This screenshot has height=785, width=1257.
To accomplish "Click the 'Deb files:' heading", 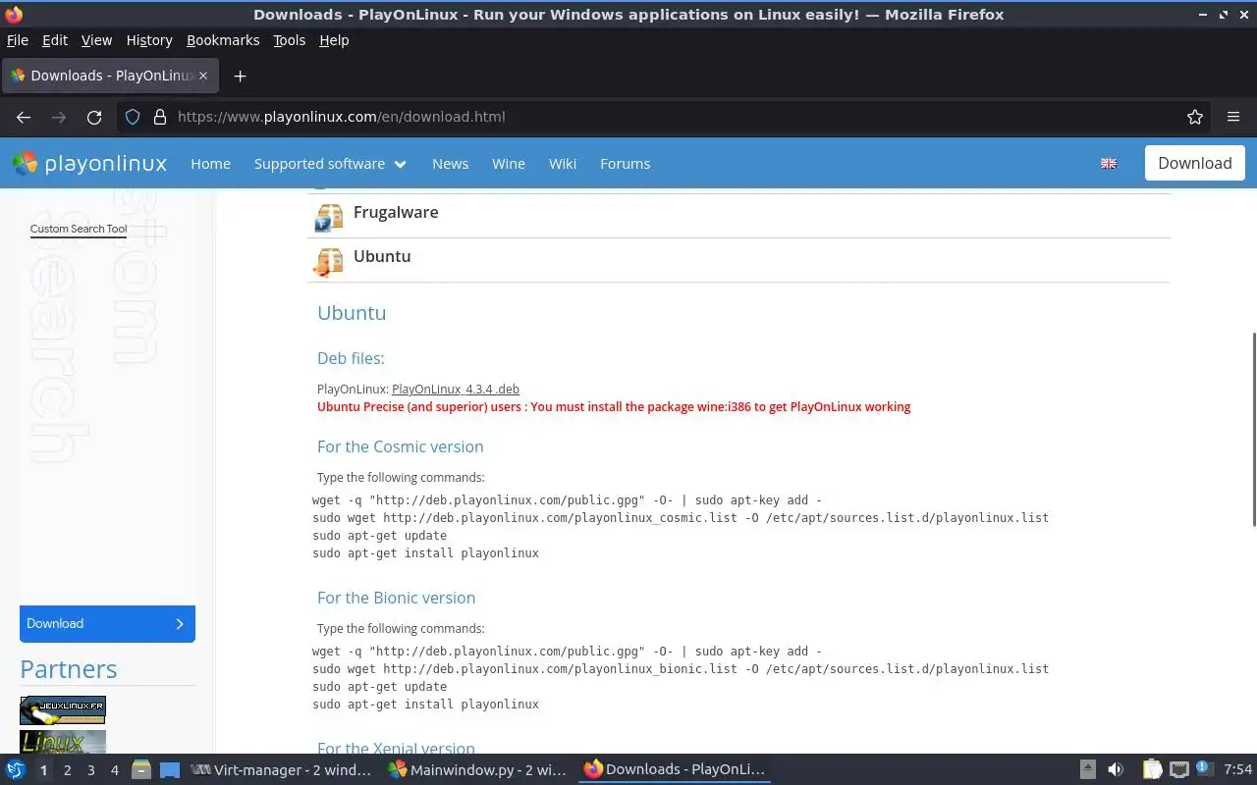I will point(351,358).
